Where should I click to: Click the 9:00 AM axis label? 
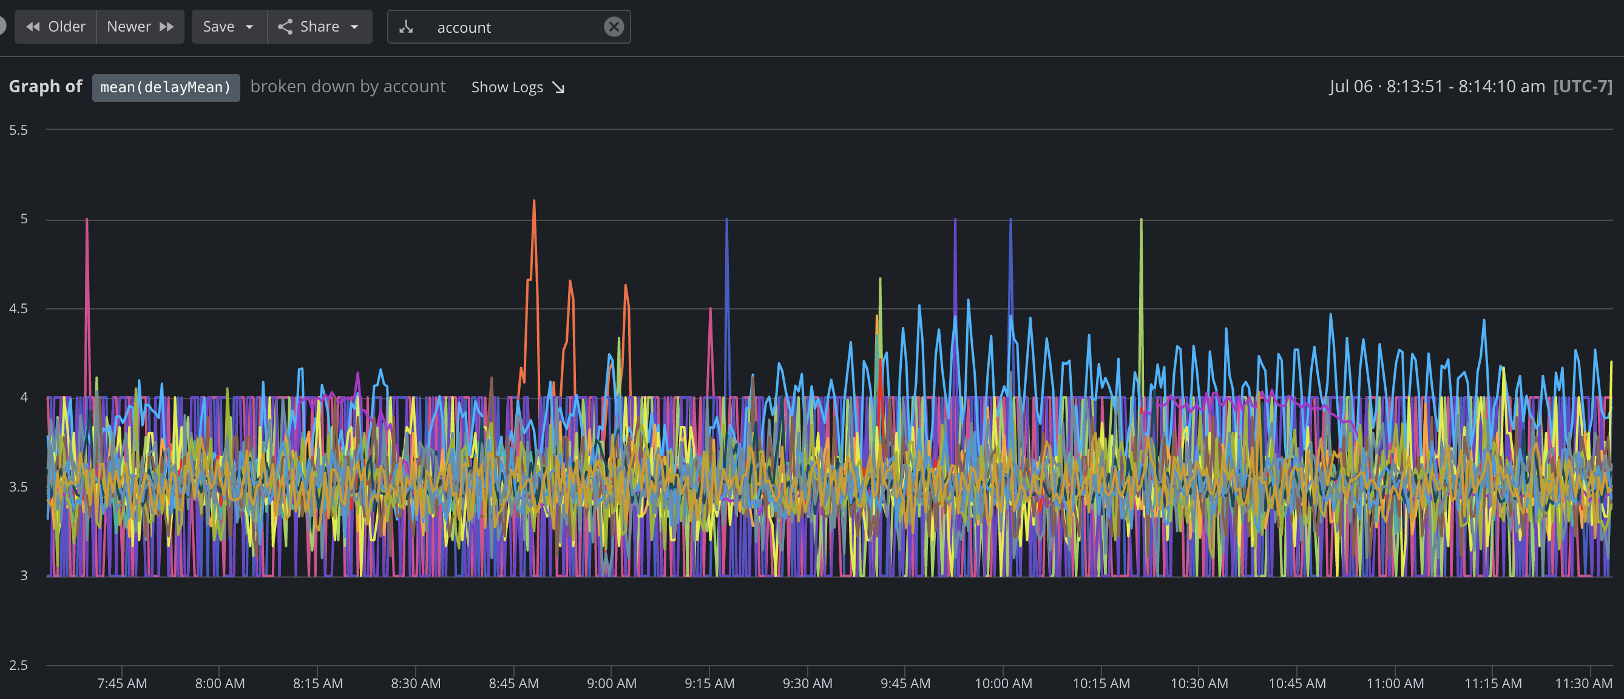tap(612, 683)
